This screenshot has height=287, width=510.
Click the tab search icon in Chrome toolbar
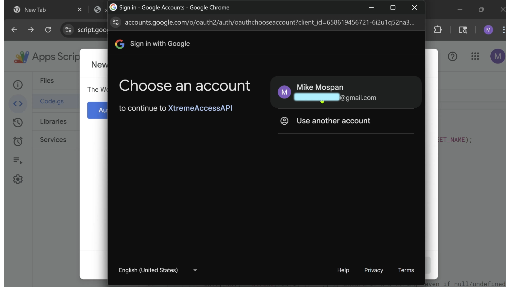463,30
